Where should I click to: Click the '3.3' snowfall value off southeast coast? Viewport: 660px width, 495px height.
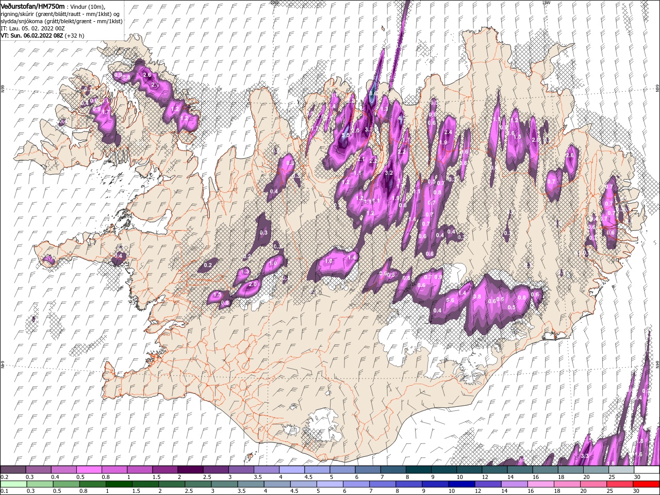(x=585, y=456)
